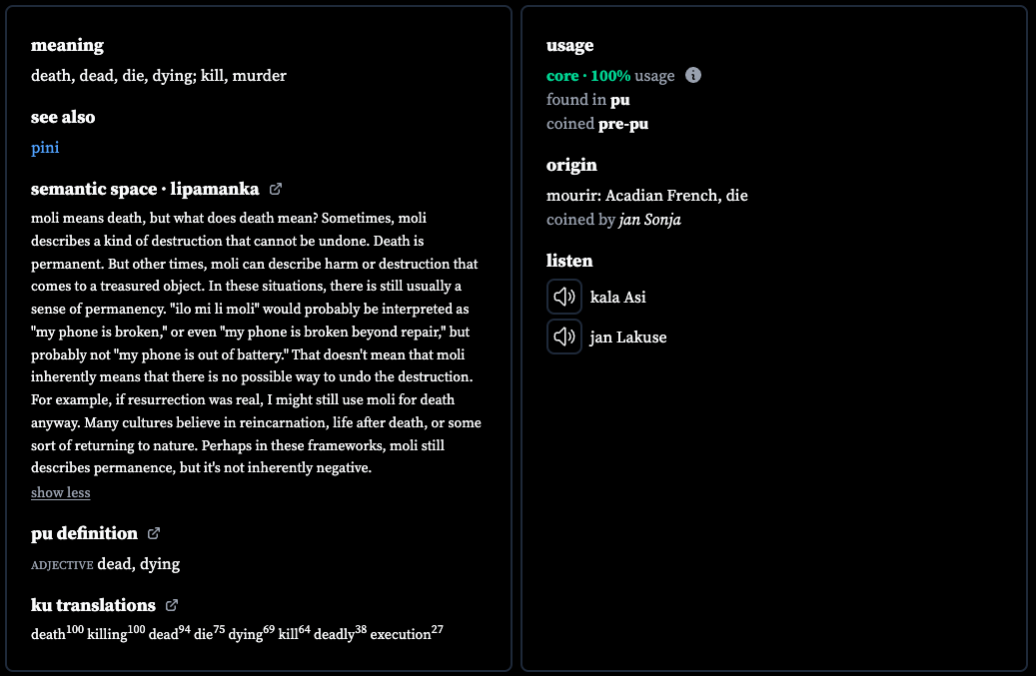1036x676 pixels.
Task: Select the 'killing' ku translation word
Action: pyautogui.click(x=107, y=634)
